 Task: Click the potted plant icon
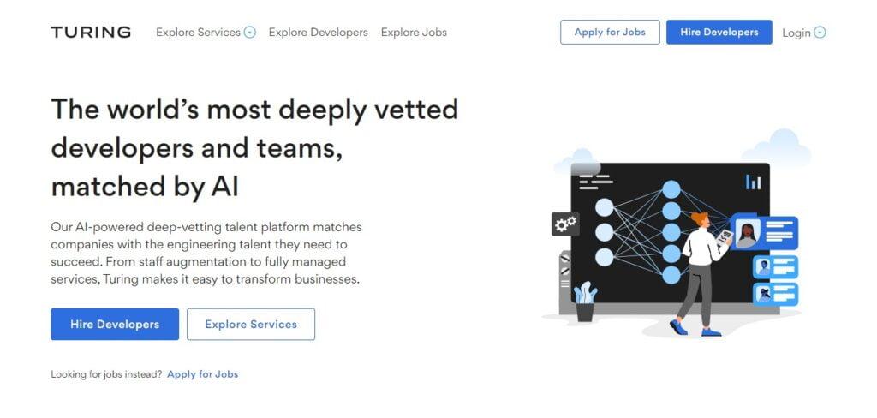585,301
